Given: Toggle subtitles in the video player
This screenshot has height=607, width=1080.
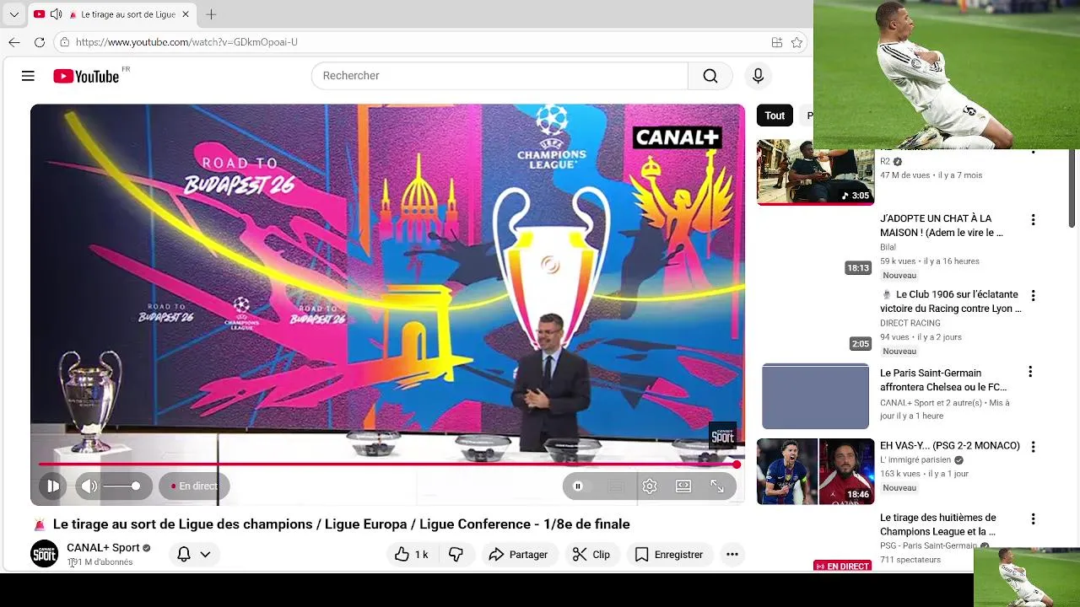Looking at the screenshot, I should click(x=616, y=486).
